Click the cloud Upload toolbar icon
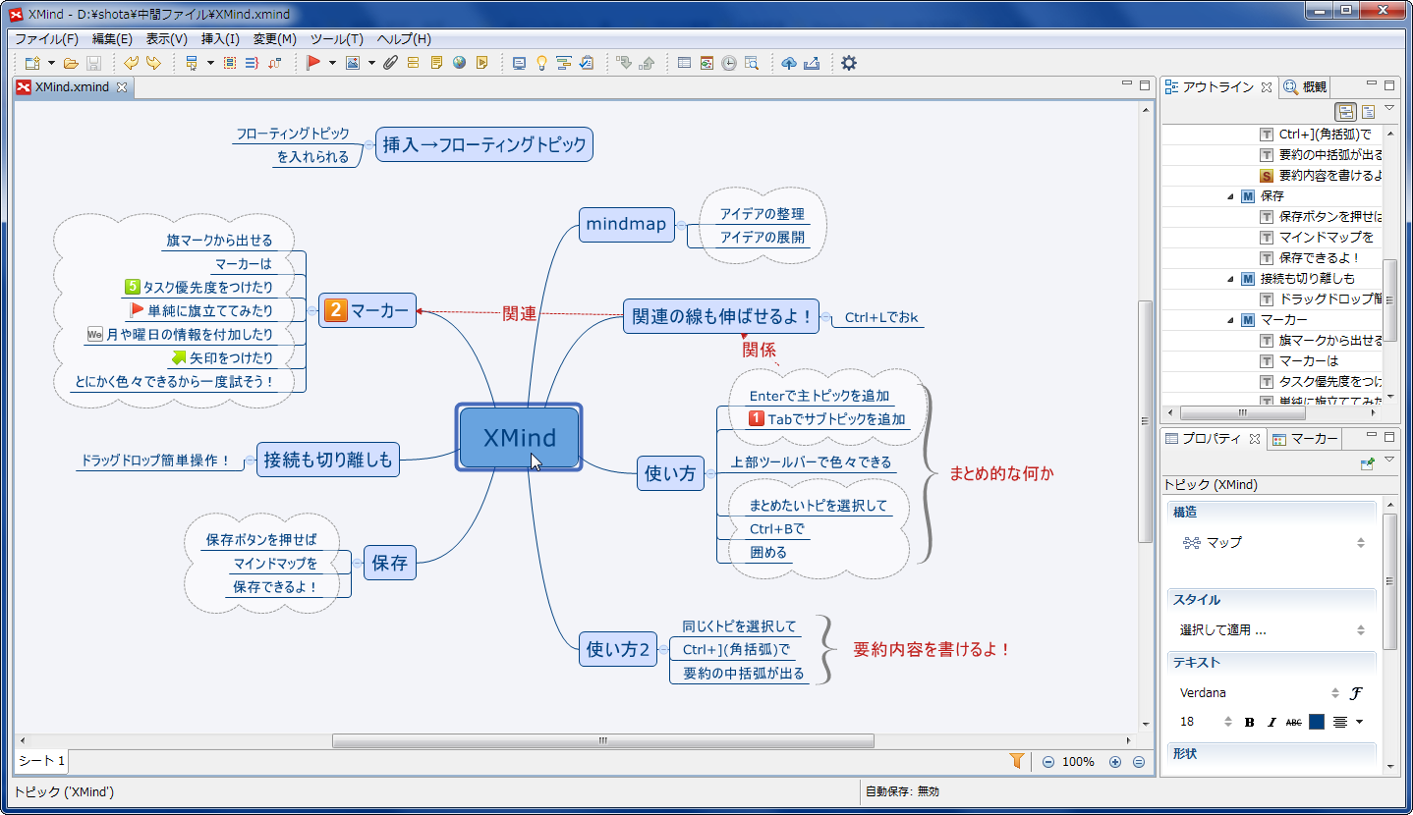The image size is (1413, 815). [x=789, y=63]
